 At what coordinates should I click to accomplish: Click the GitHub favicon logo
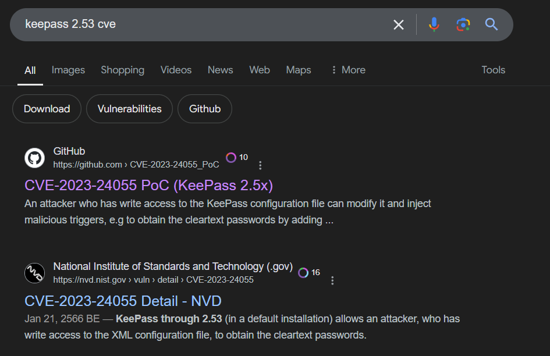(35, 158)
